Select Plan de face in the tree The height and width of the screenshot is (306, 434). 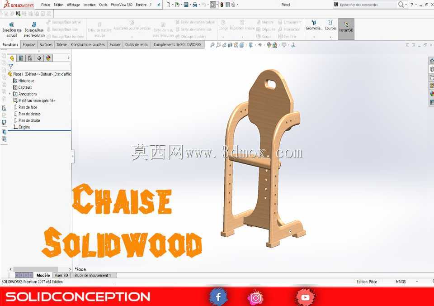pyautogui.click(x=25, y=107)
